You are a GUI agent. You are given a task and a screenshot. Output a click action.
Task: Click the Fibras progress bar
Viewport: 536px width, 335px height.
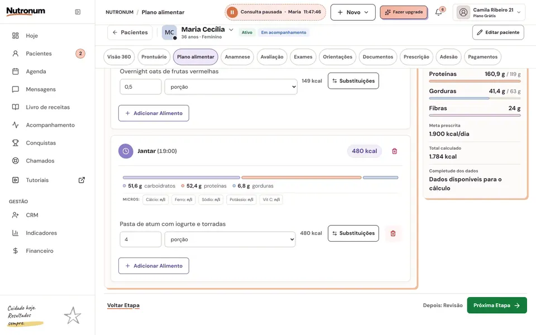(x=475, y=116)
